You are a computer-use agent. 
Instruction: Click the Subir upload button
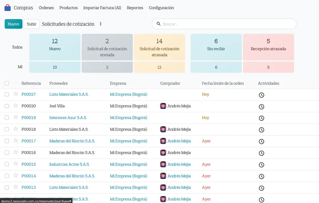pyautogui.click(x=32, y=24)
